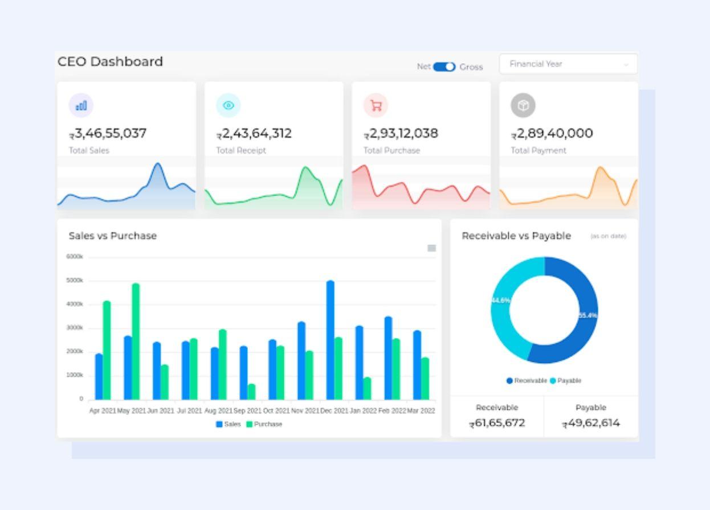Open the Financial Year dropdown
Screen dimensions: 710x510
[x=568, y=64]
